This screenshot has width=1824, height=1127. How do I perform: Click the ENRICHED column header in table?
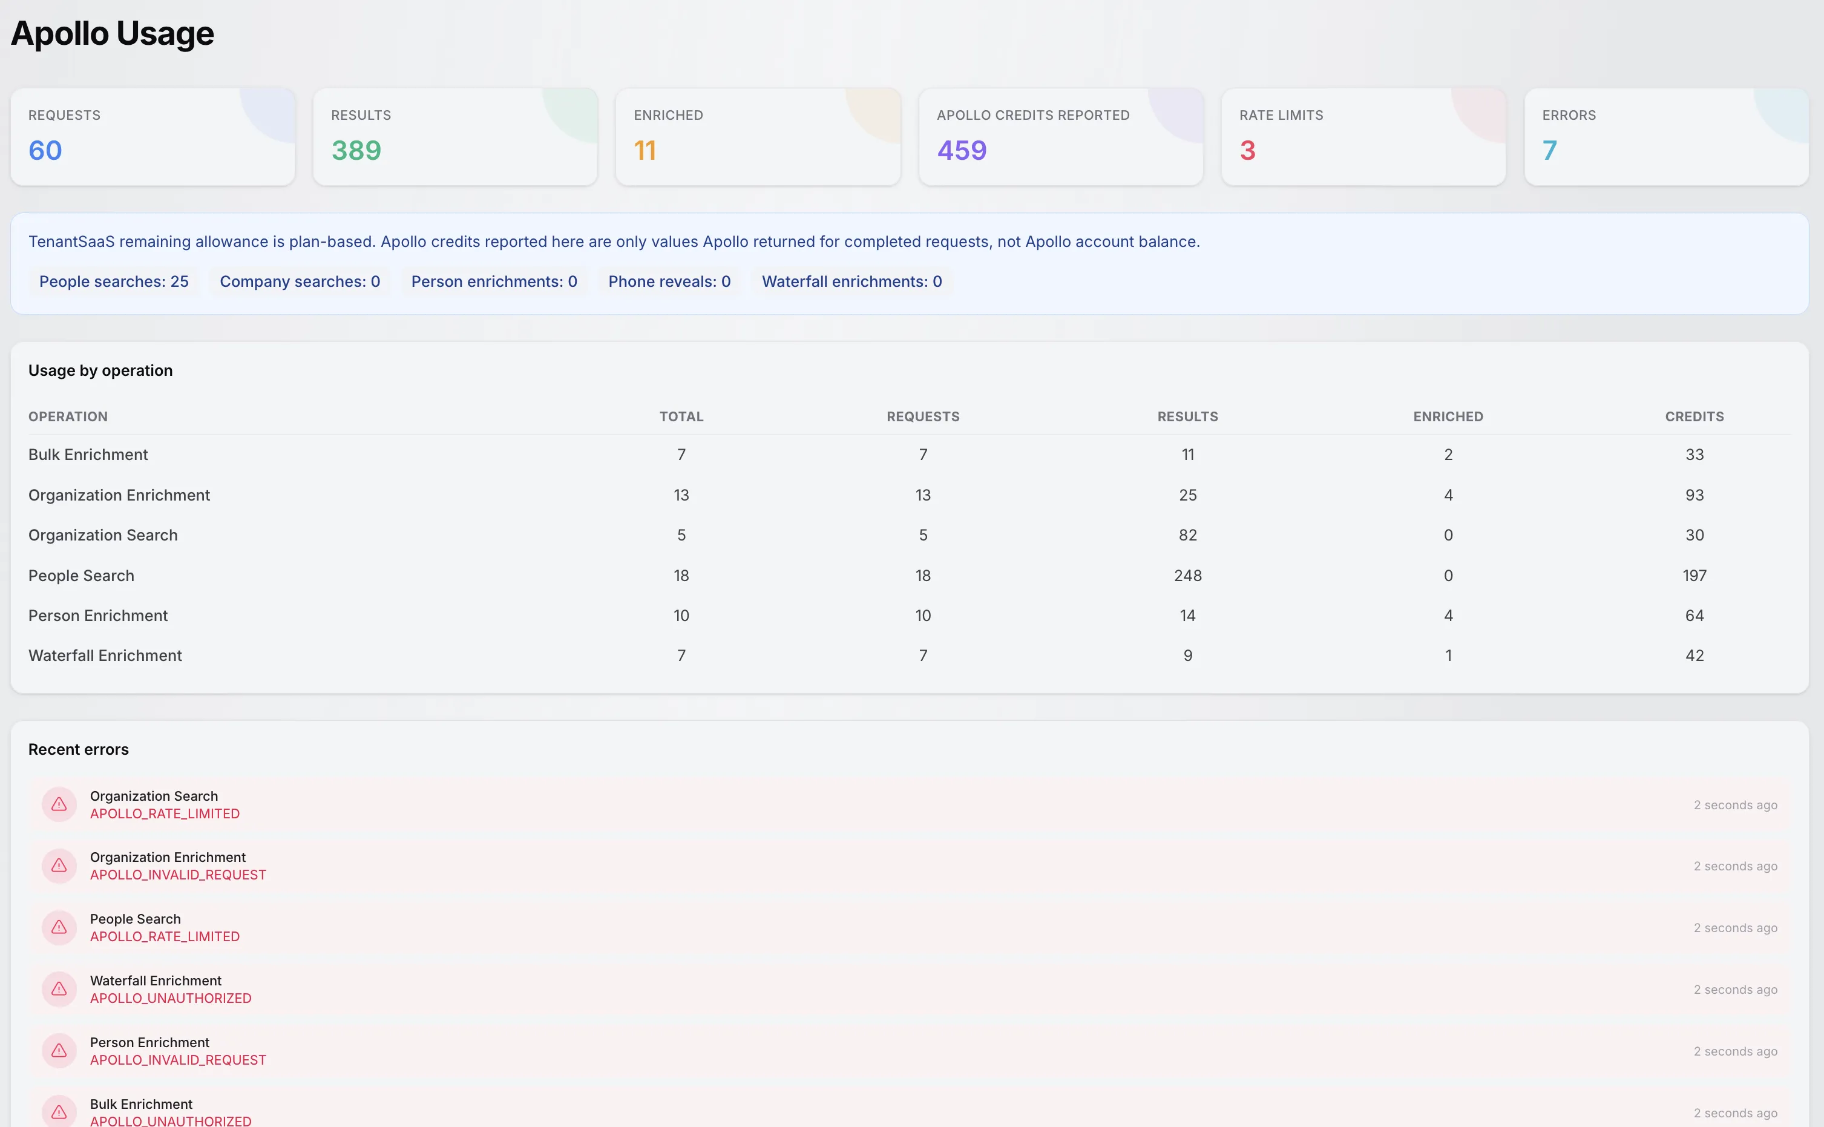pos(1448,416)
